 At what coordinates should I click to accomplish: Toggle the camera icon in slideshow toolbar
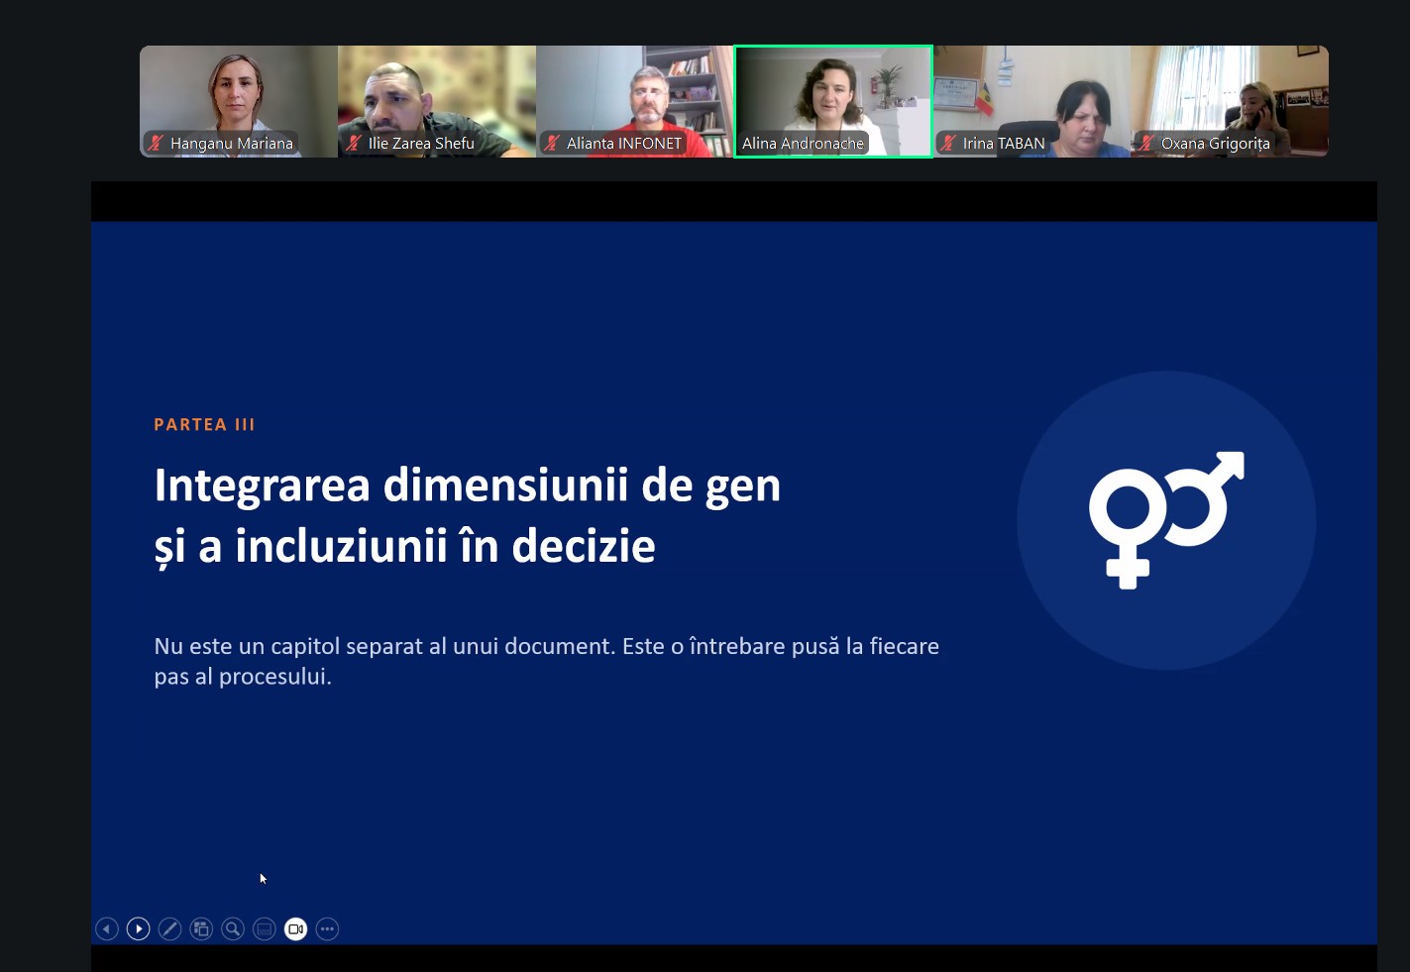pyautogui.click(x=295, y=928)
